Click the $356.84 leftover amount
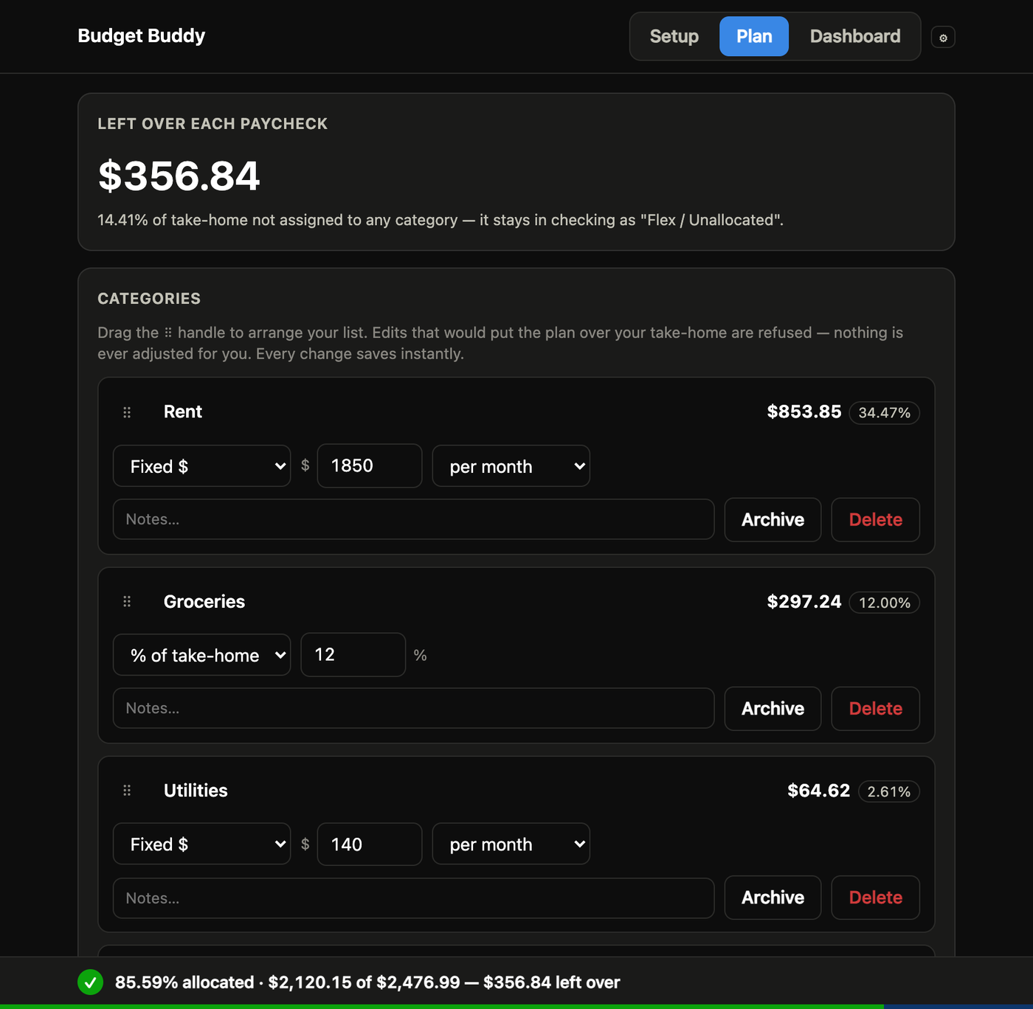The width and height of the screenshot is (1033, 1009). (x=179, y=176)
